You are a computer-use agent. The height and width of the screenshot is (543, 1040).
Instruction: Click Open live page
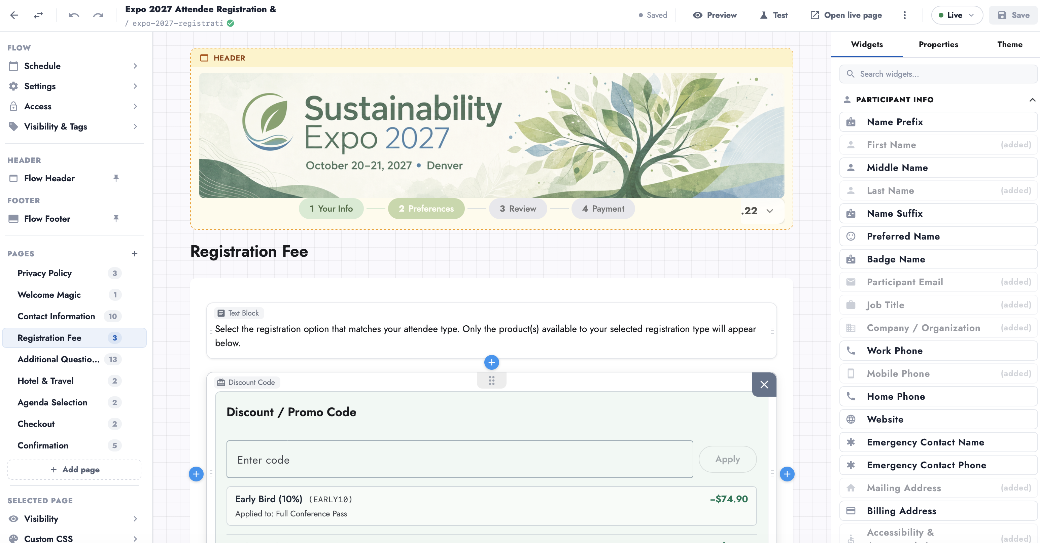(846, 15)
